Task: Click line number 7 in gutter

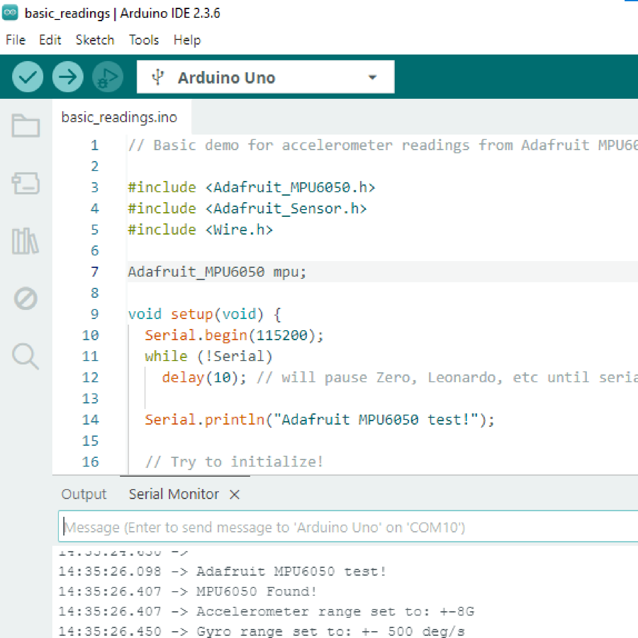Action: tap(94, 272)
